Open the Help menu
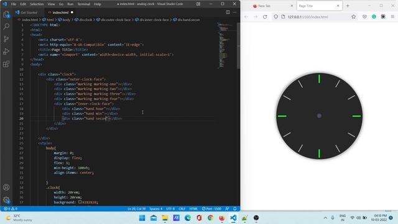 (98, 4)
